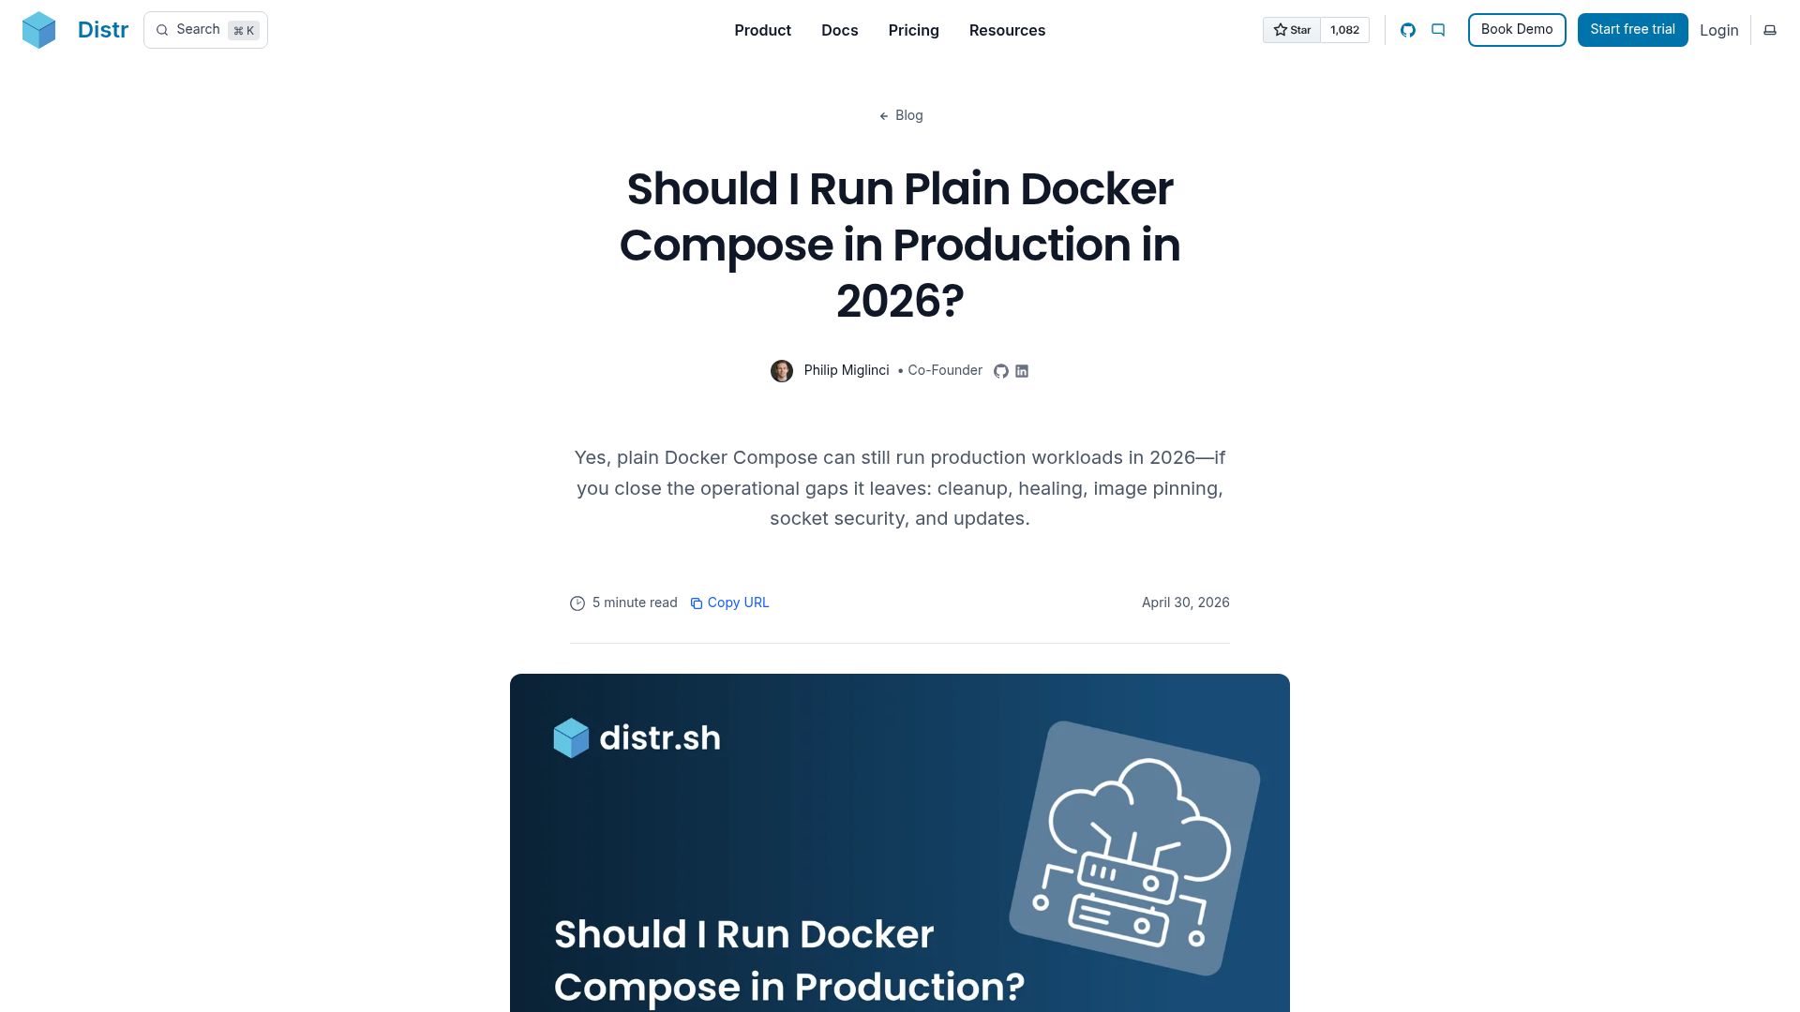
Task: Click the '5 minute read' text
Action: pyautogui.click(x=635, y=603)
